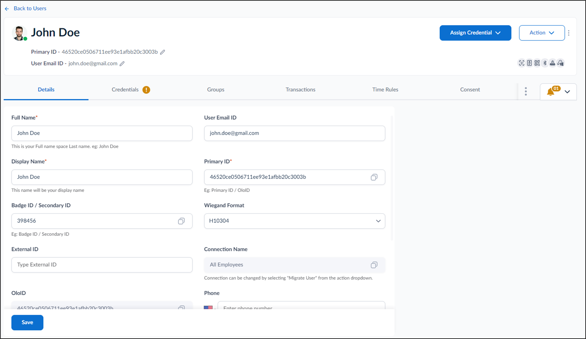Click the form's vertical scrollbar
Image resolution: width=586 pixels, height=339 pixels.
392,178
